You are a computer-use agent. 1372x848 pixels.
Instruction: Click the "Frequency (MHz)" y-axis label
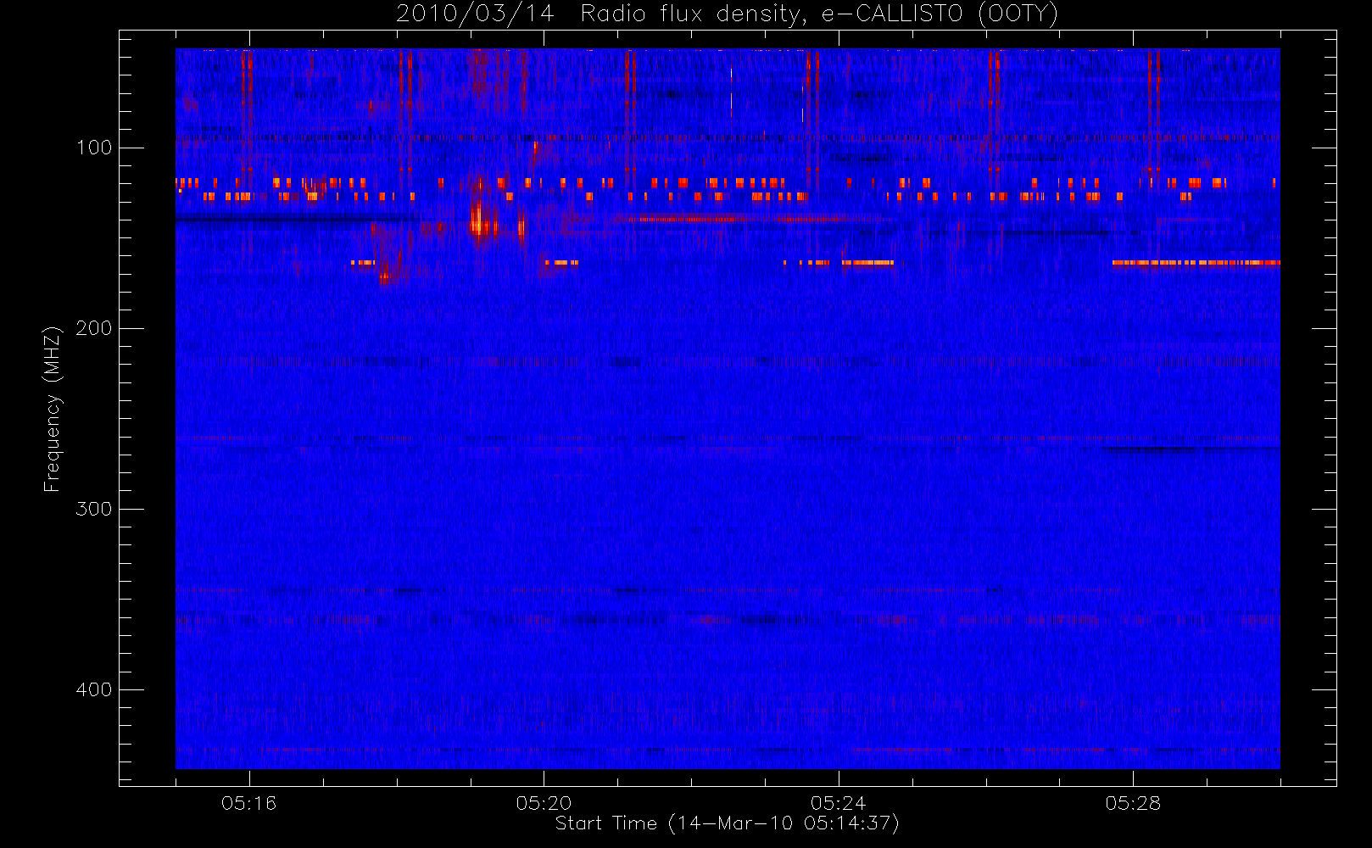click(x=53, y=409)
